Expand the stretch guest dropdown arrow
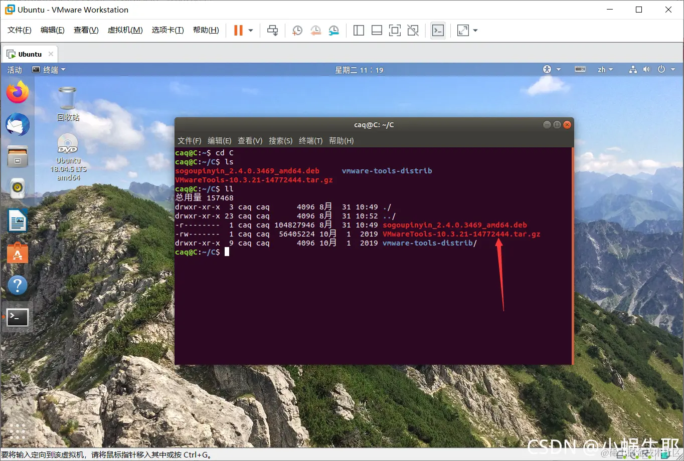The image size is (684, 461). click(x=475, y=31)
